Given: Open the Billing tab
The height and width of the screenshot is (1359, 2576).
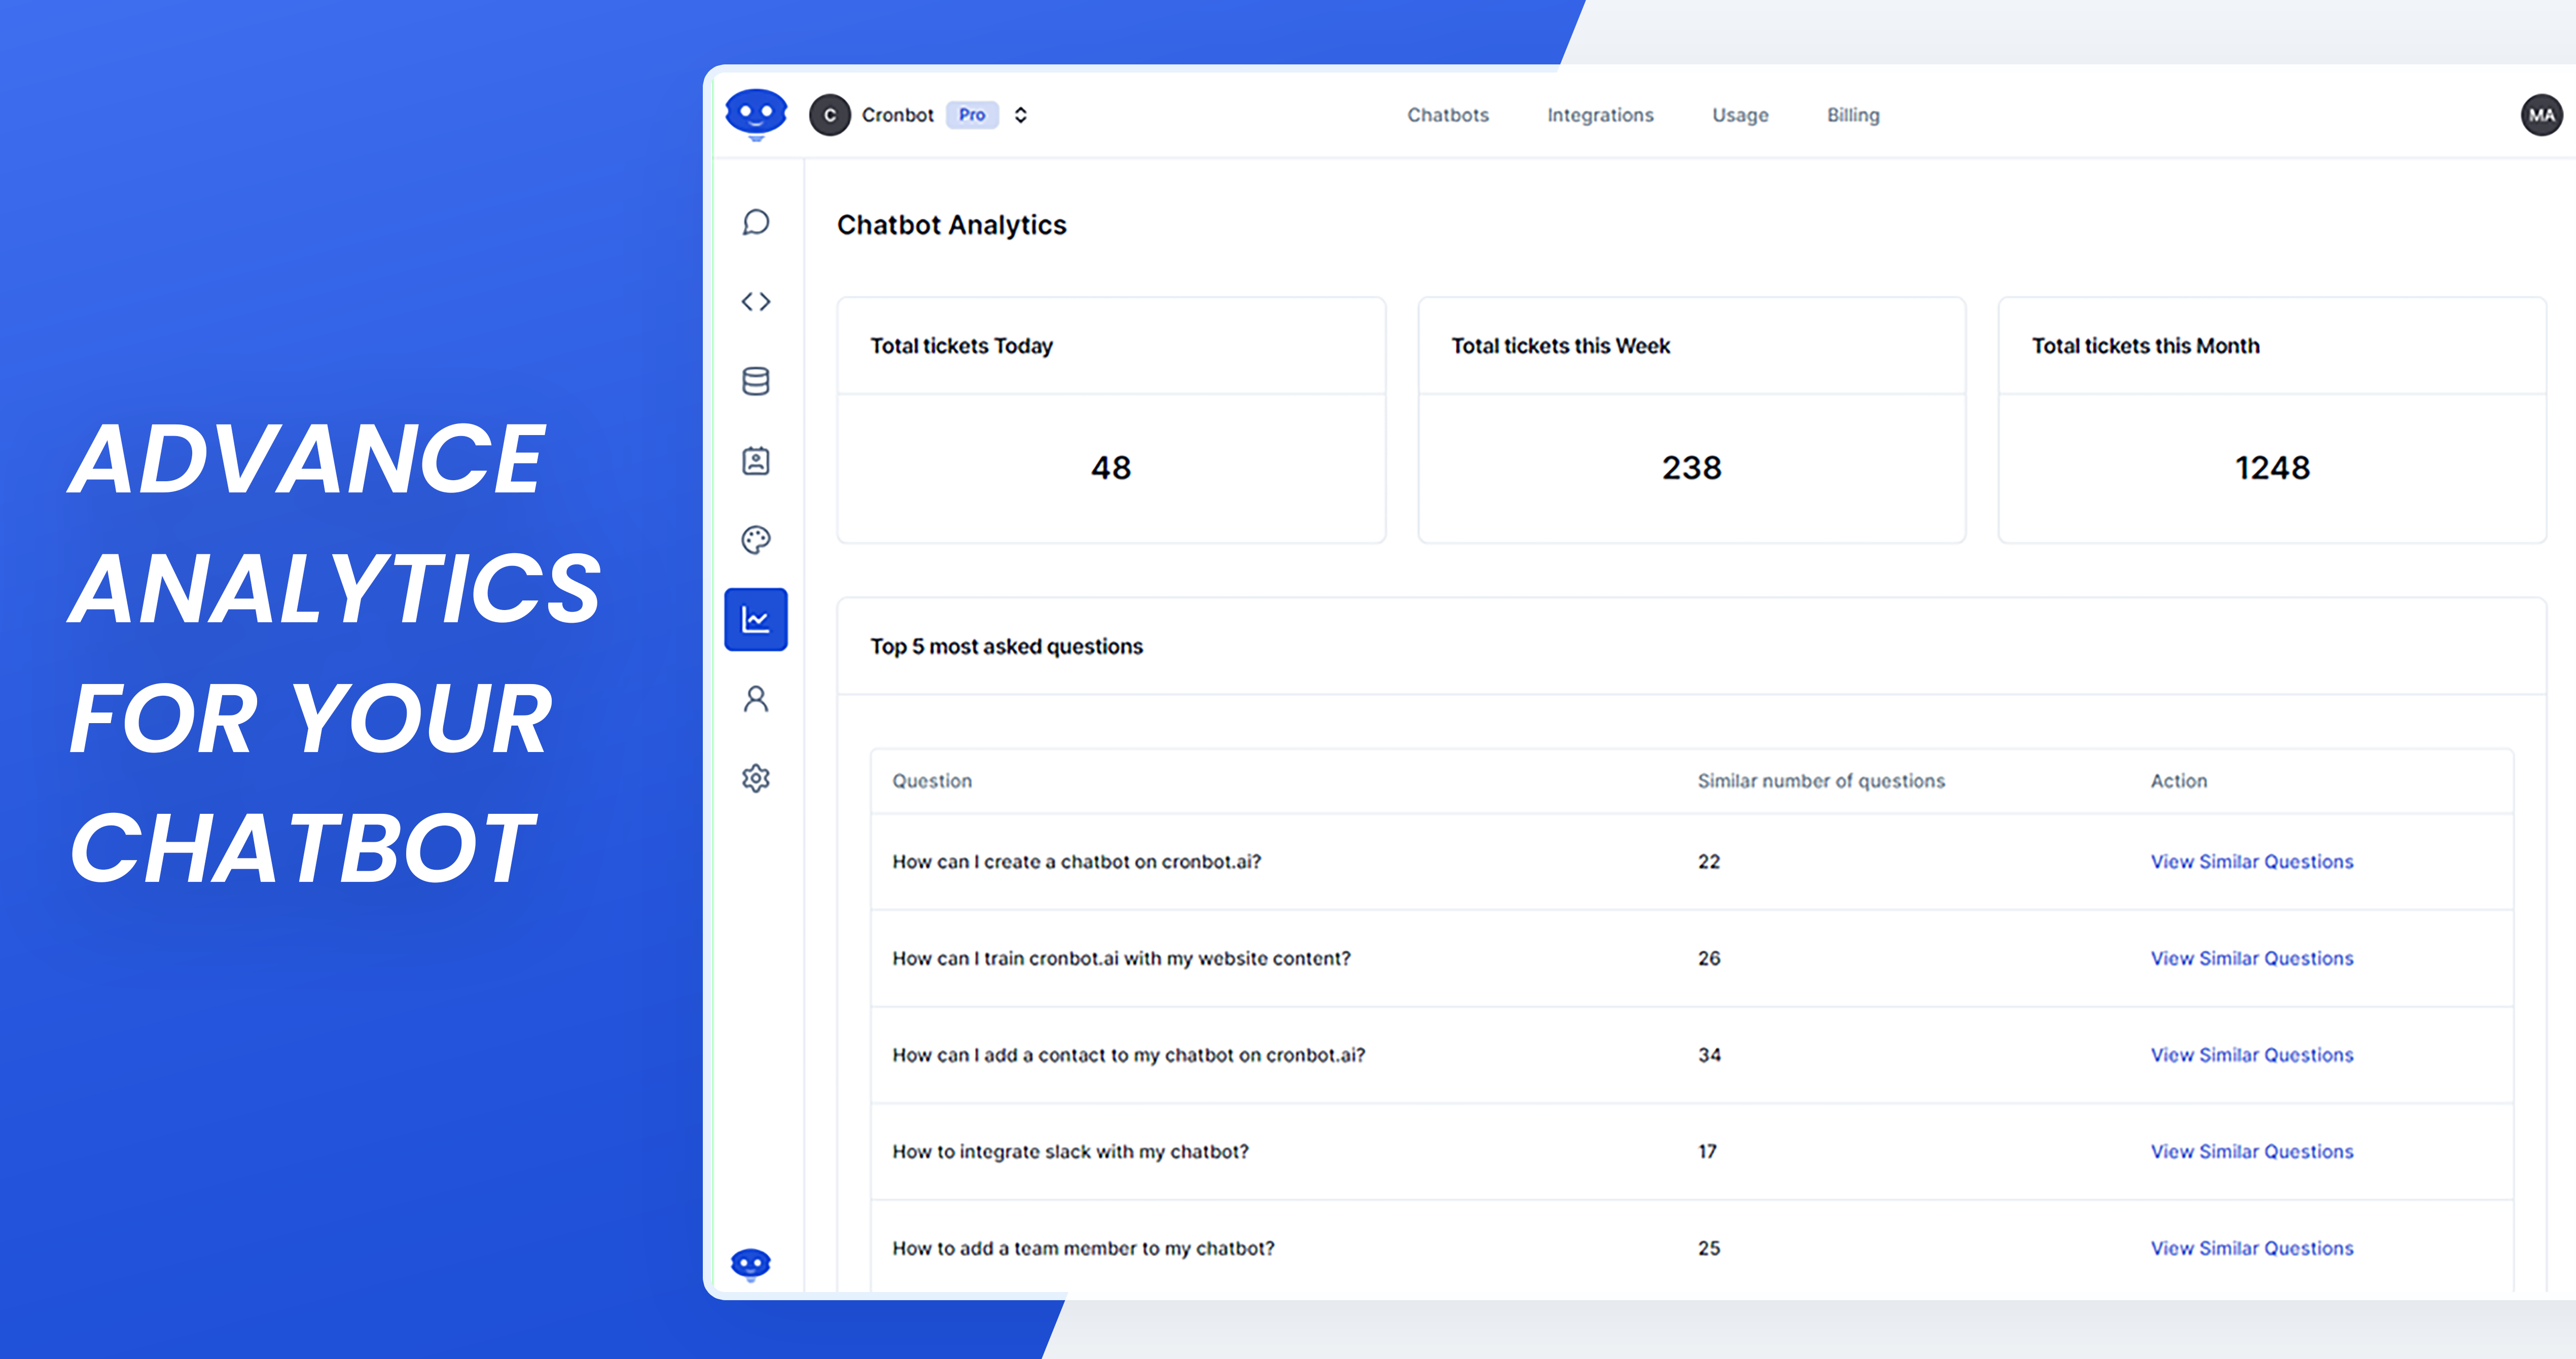Looking at the screenshot, I should pos(1853,115).
